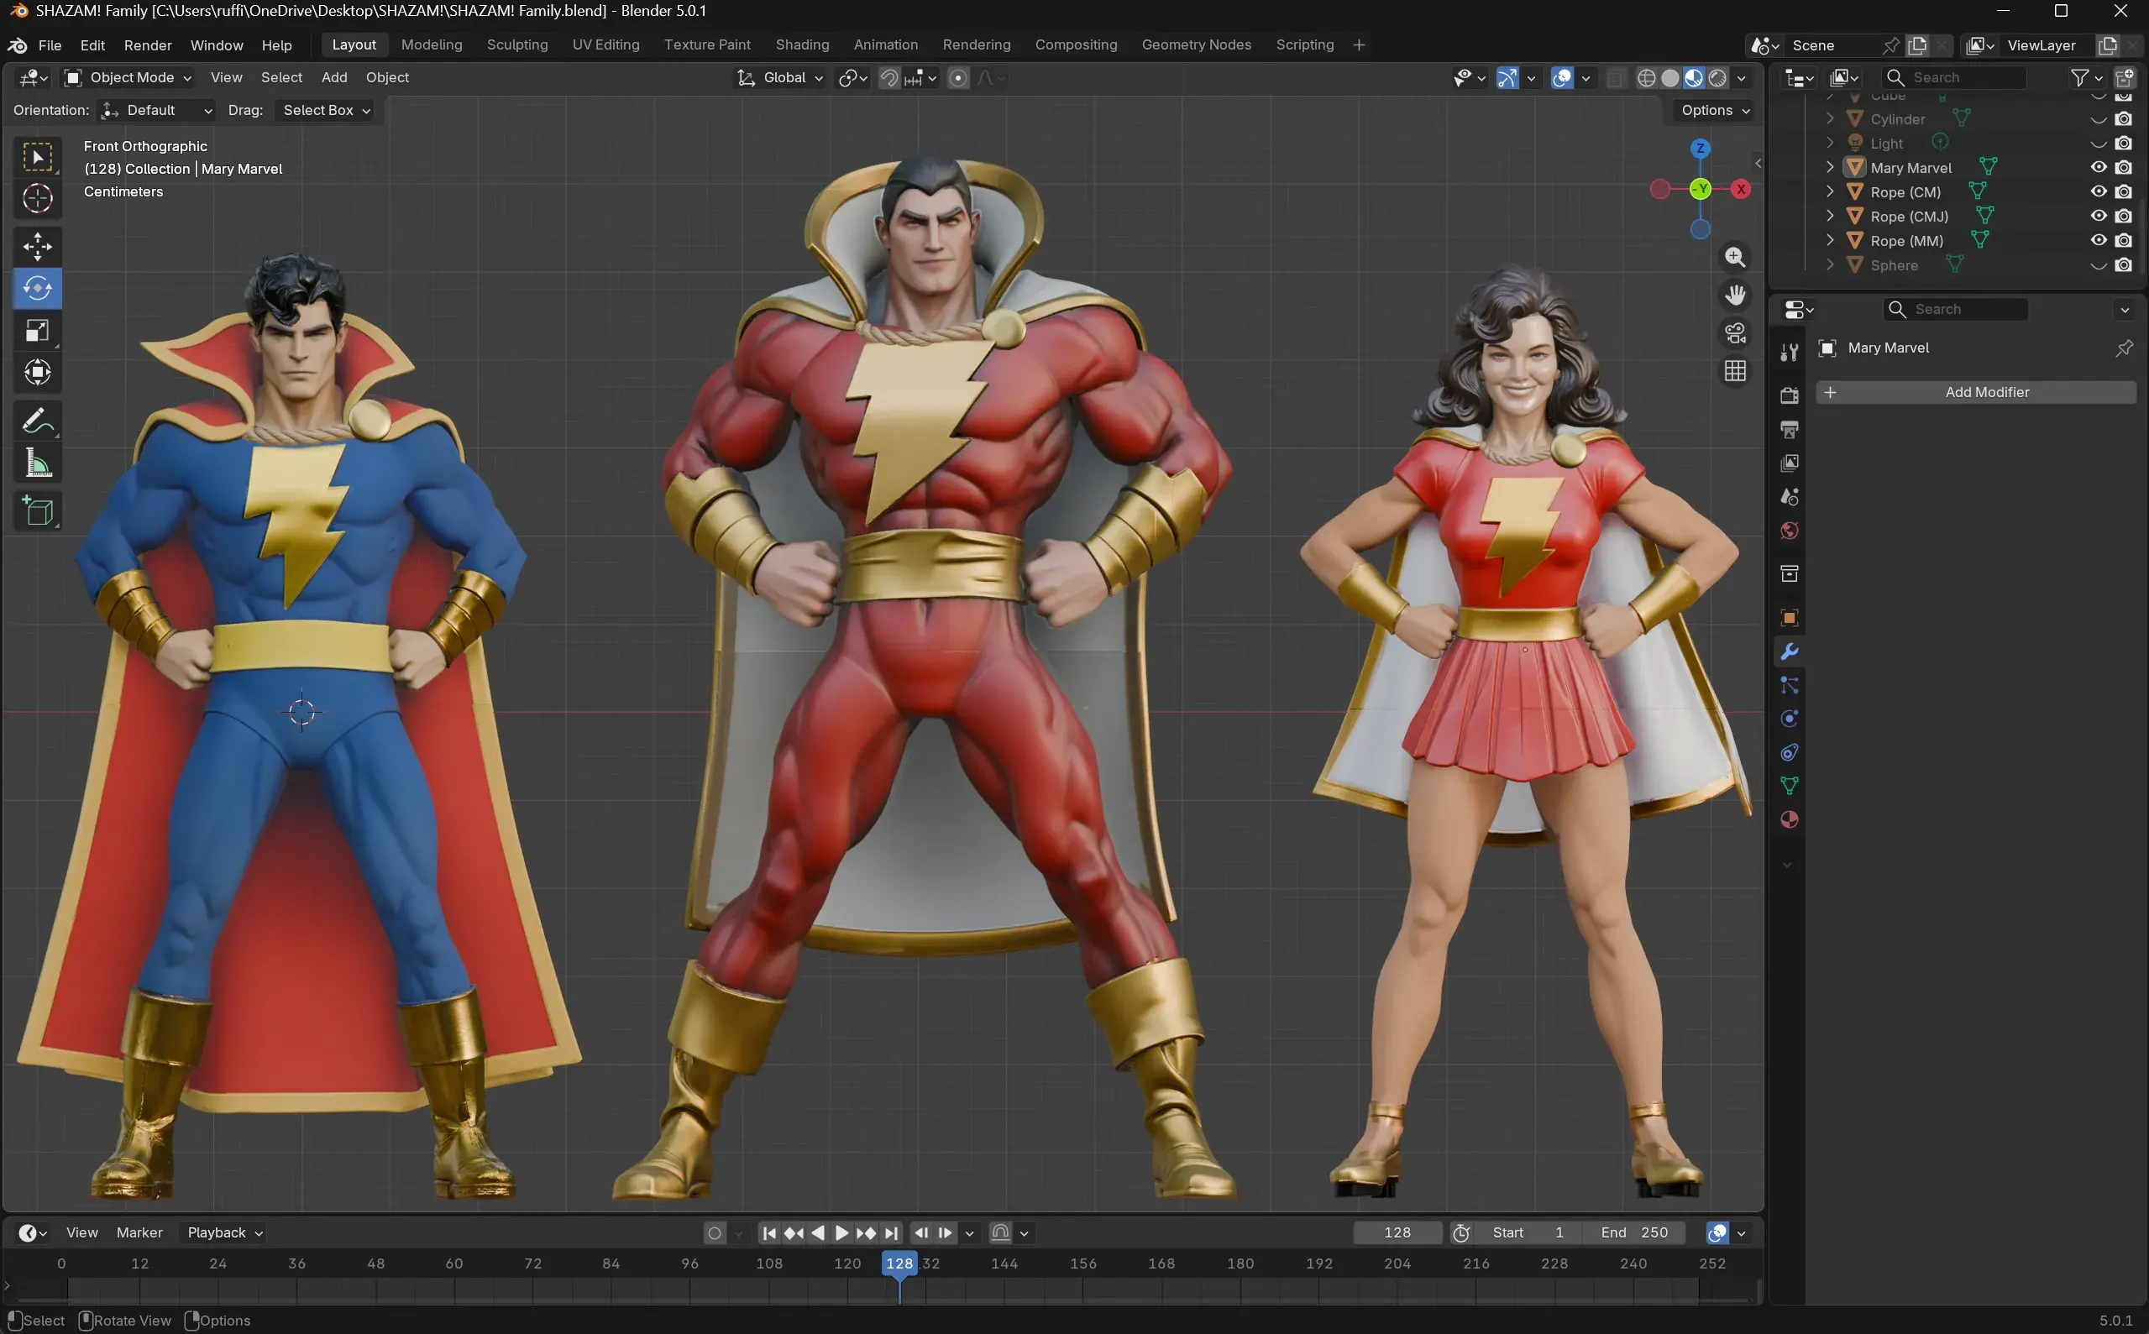Select the Add Cube tool
The height and width of the screenshot is (1334, 2149).
pyautogui.click(x=37, y=510)
